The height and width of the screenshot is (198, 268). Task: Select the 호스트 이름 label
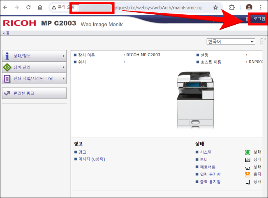click(211, 62)
